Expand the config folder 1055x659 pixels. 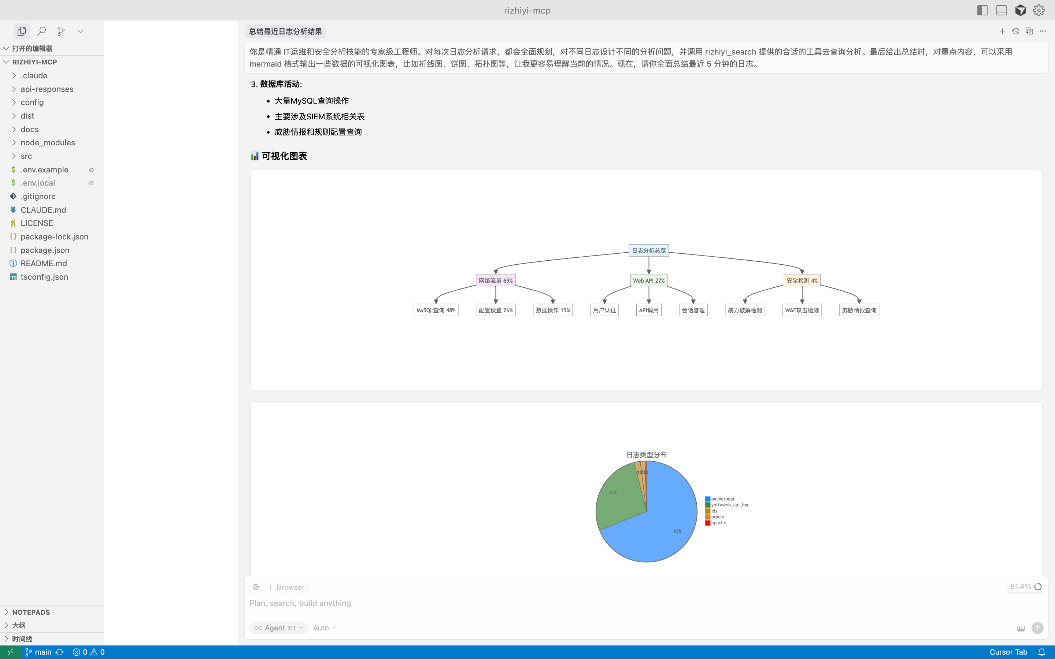click(x=51, y=102)
